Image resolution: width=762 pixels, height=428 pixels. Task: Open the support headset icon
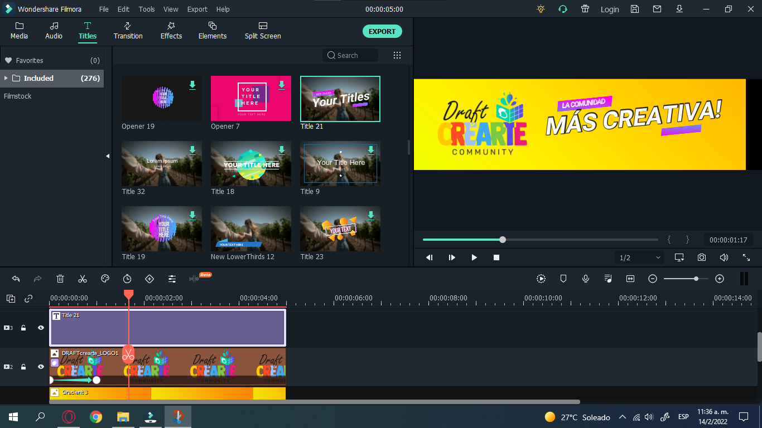563,9
